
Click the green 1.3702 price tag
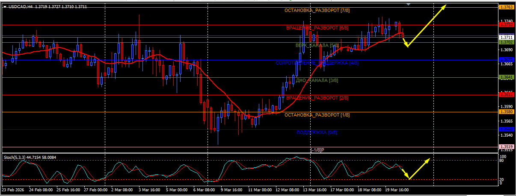tap(507, 42)
